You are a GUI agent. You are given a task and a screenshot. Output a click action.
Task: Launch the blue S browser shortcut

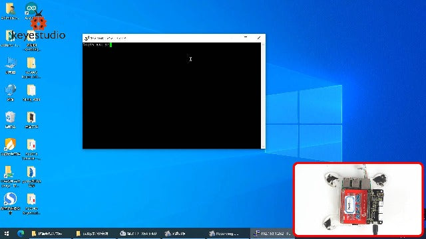coord(11,203)
